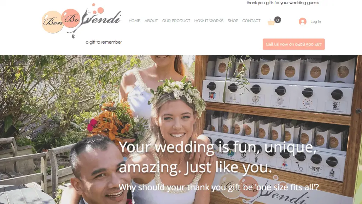Click the 'one size fits all' subheading text
This screenshot has height=204, width=362.
pyautogui.click(x=218, y=187)
